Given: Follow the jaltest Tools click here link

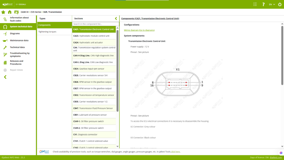Looking at the screenshot, I should (176, 152).
